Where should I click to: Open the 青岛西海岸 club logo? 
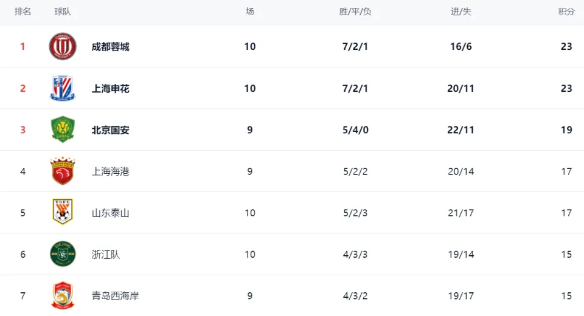point(63,295)
